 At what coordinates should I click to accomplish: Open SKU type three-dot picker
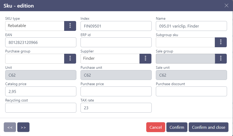tap(70, 26)
